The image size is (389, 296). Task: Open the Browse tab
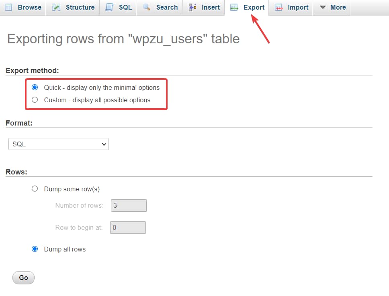point(23,8)
